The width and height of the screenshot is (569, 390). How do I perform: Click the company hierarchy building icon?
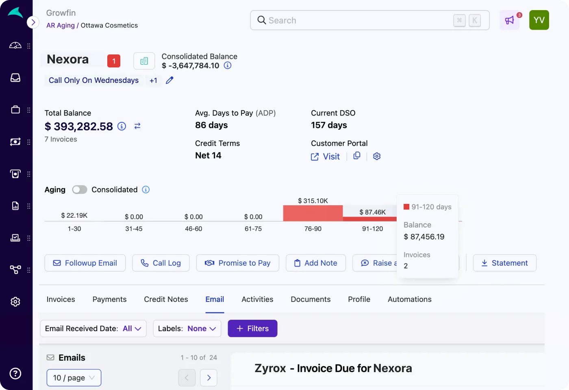(144, 61)
